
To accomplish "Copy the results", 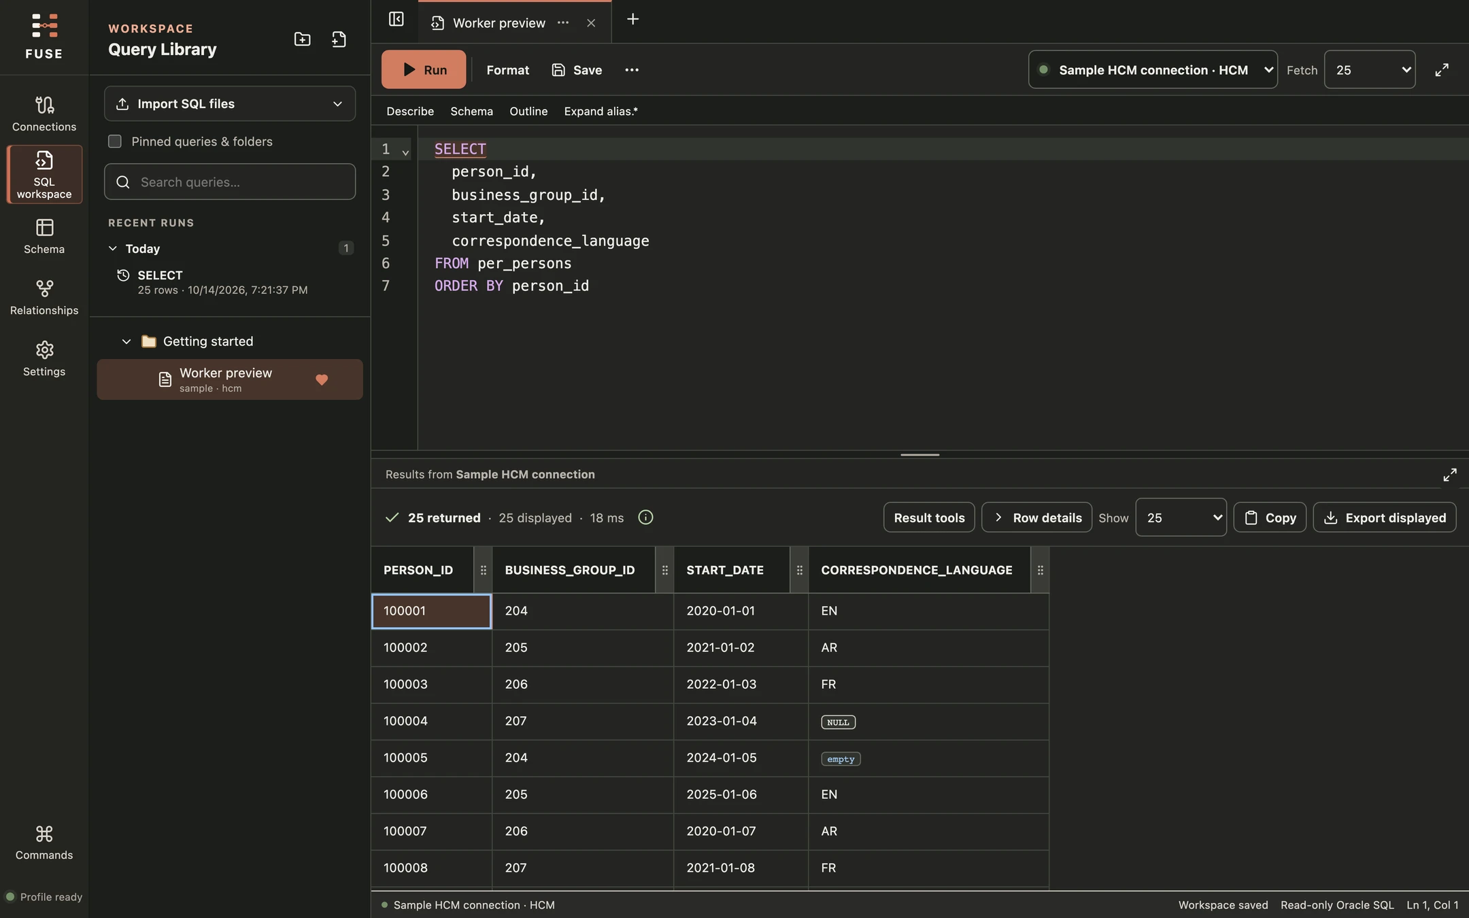I will [x=1270, y=517].
